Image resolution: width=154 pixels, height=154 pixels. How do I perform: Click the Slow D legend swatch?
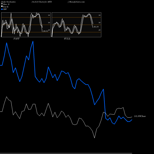click(x=2, y=4)
